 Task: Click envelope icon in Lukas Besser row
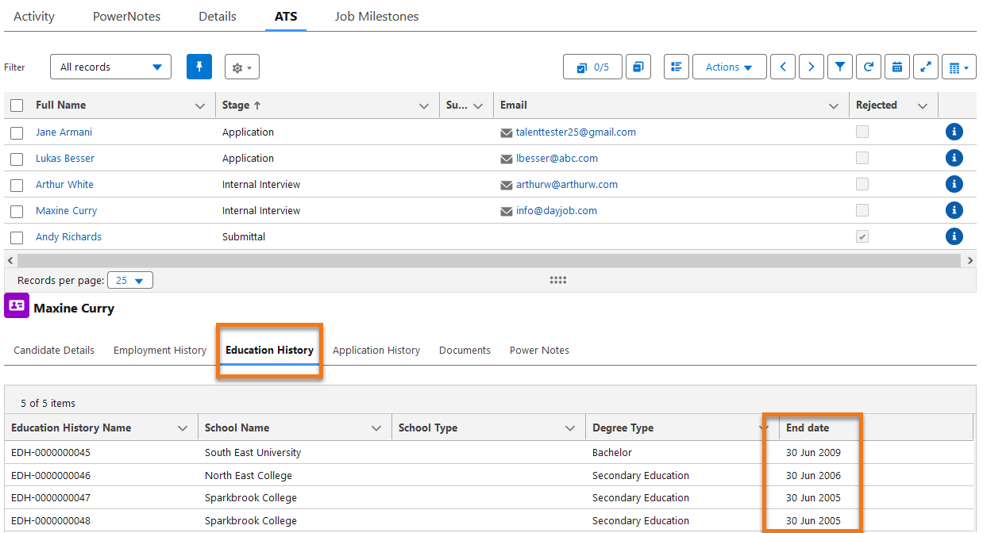click(507, 159)
